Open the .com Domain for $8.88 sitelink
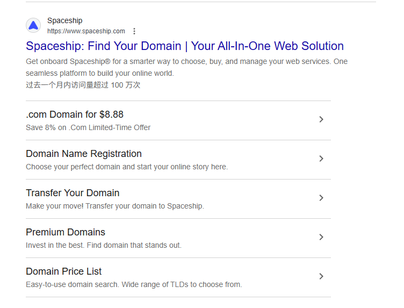 pyautogui.click(x=75, y=114)
